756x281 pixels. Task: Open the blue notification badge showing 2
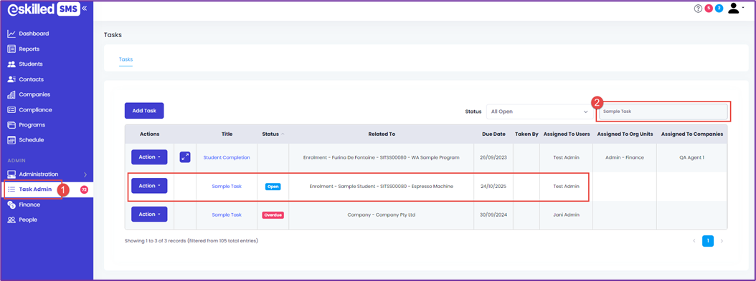coord(719,8)
